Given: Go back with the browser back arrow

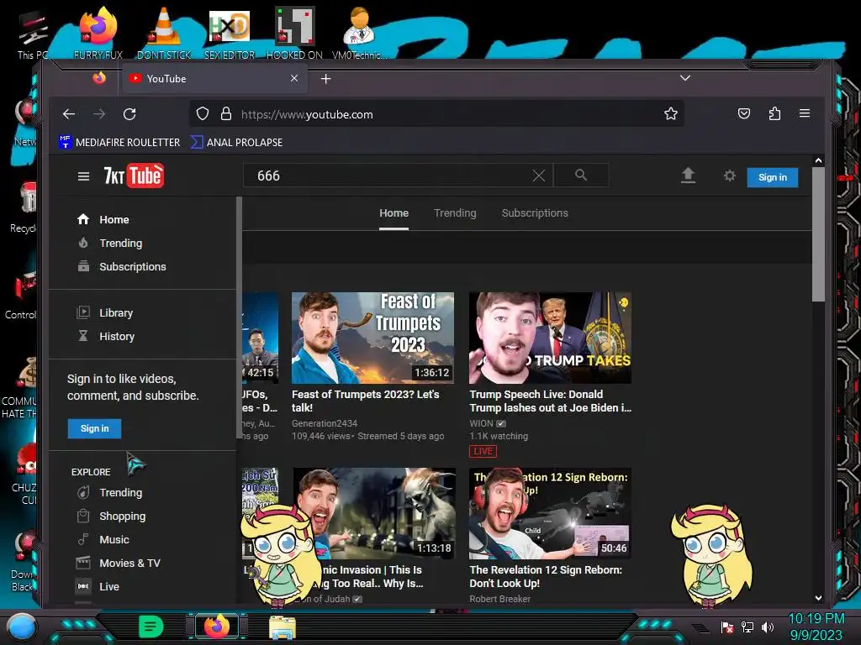Looking at the screenshot, I should [x=69, y=114].
